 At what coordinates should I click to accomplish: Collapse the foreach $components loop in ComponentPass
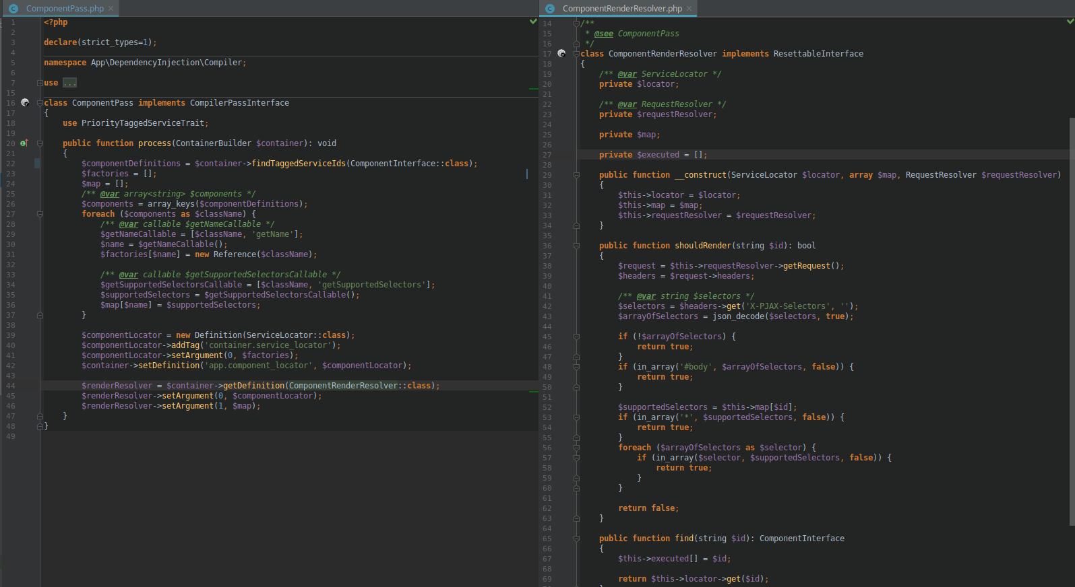(x=40, y=214)
